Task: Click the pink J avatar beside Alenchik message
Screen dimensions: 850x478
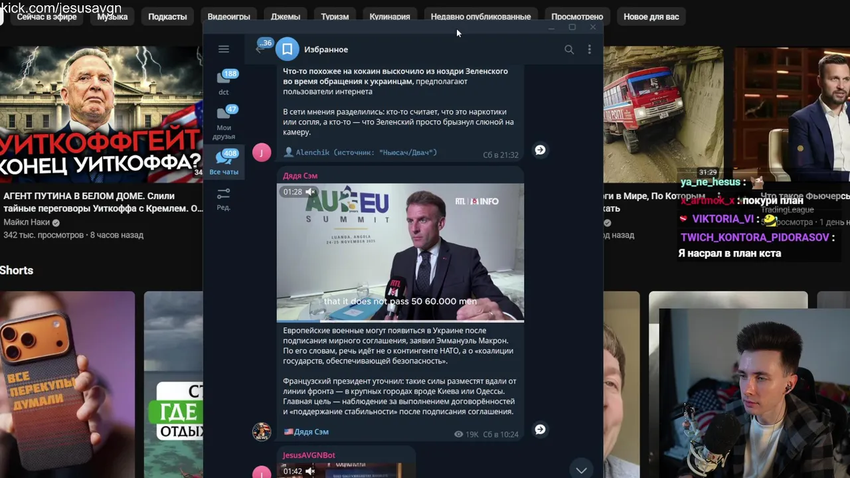Action: (x=262, y=153)
